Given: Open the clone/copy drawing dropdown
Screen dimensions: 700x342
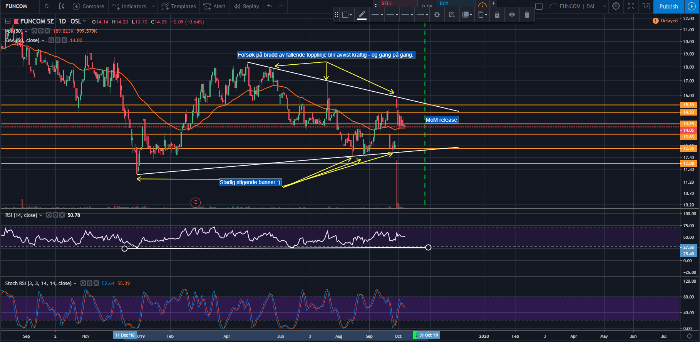Looking at the screenshot, I should 482,15.
